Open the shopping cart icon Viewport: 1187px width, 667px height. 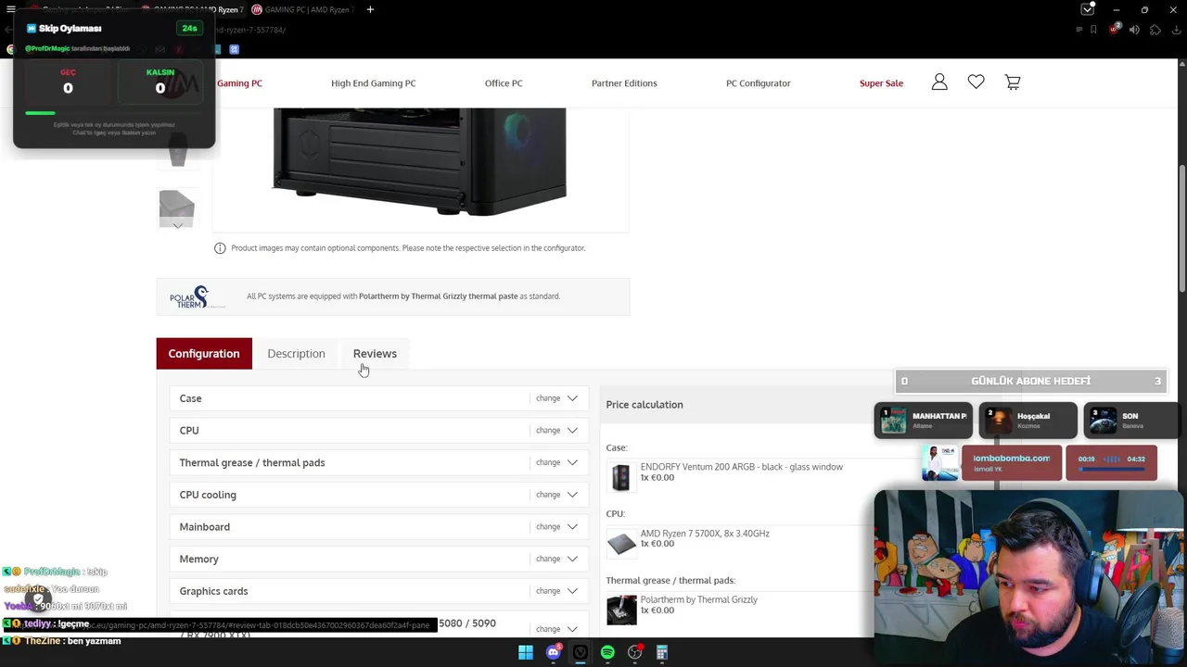coord(1013,82)
